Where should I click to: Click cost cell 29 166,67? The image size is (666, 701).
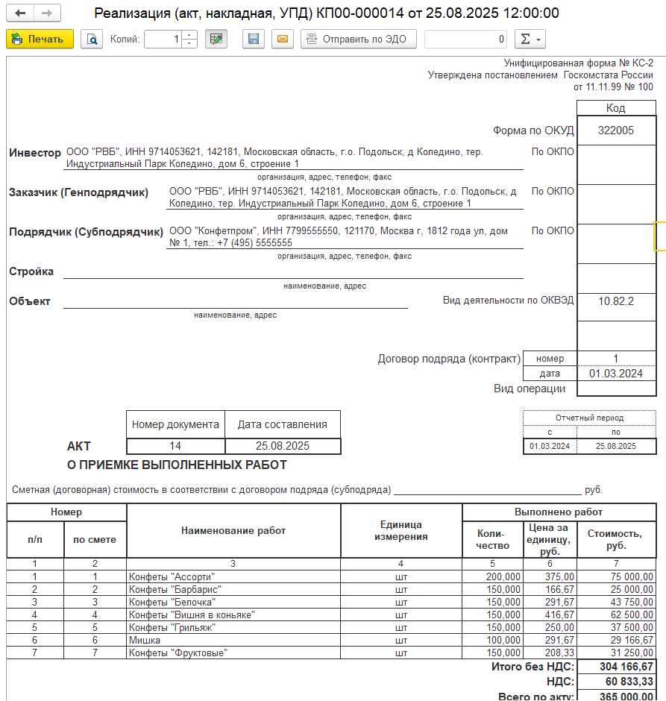pyautogui.click(x=616, y=640)
